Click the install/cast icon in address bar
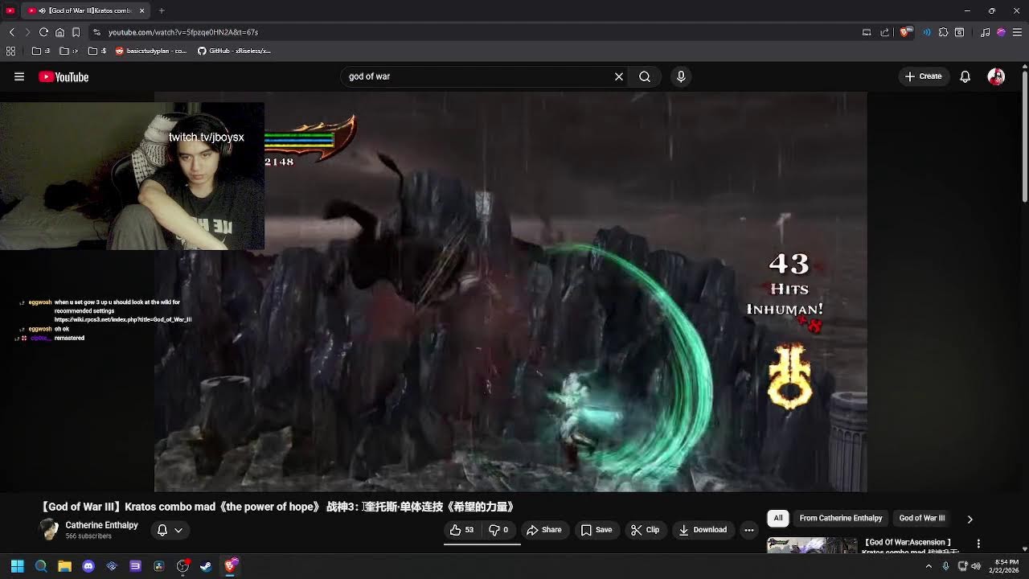The image size is (1029, 579). [867, 32]
